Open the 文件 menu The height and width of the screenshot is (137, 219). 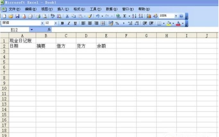pos(14,9)
